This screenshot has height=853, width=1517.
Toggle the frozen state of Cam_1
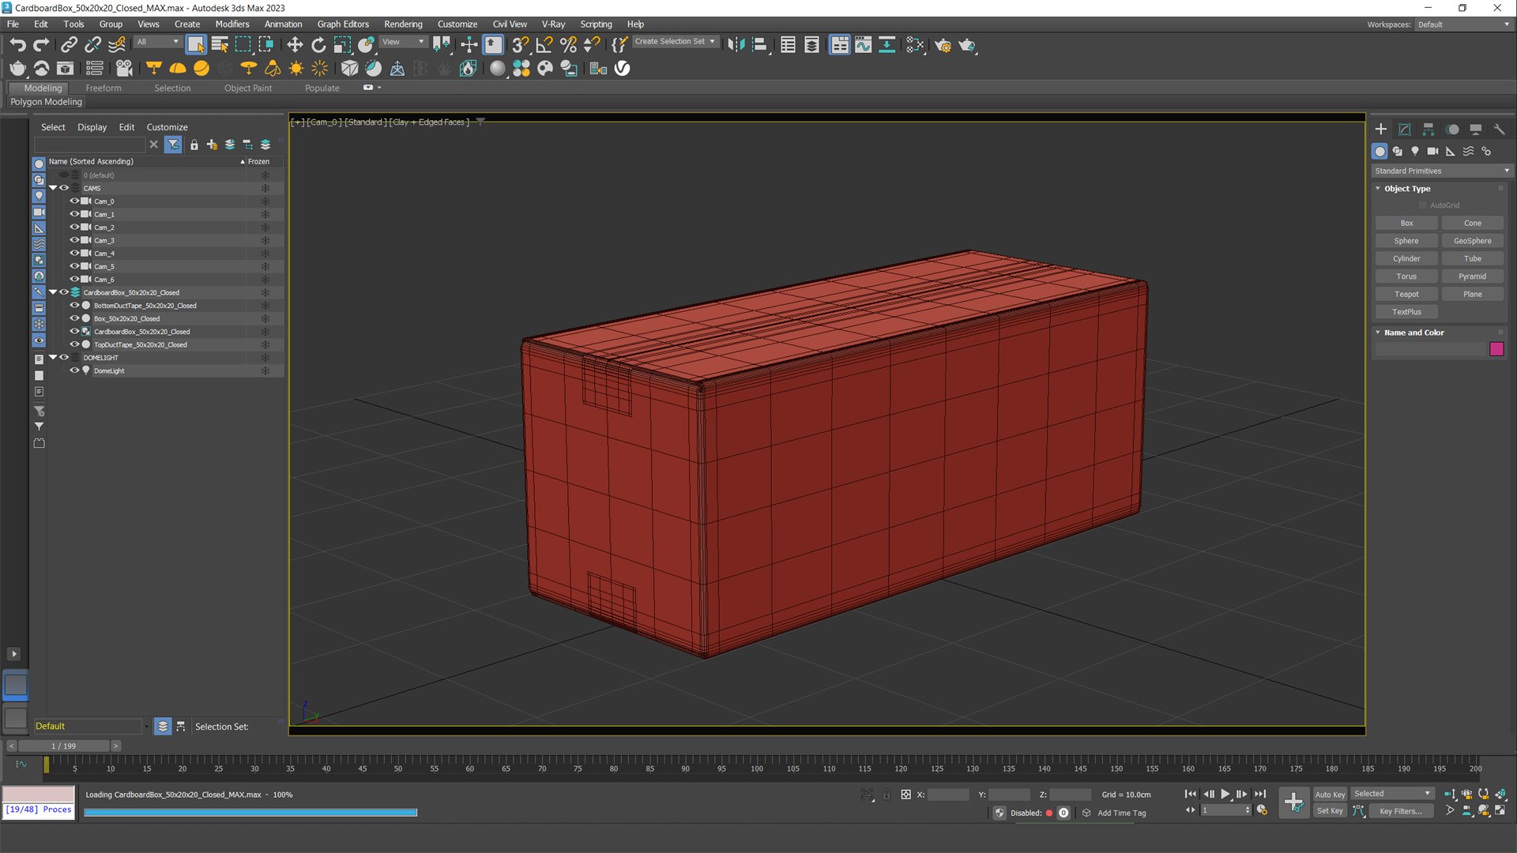[265, 214]
